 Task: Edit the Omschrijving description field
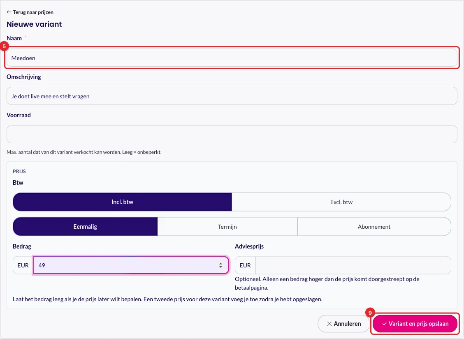coord(232,96)
